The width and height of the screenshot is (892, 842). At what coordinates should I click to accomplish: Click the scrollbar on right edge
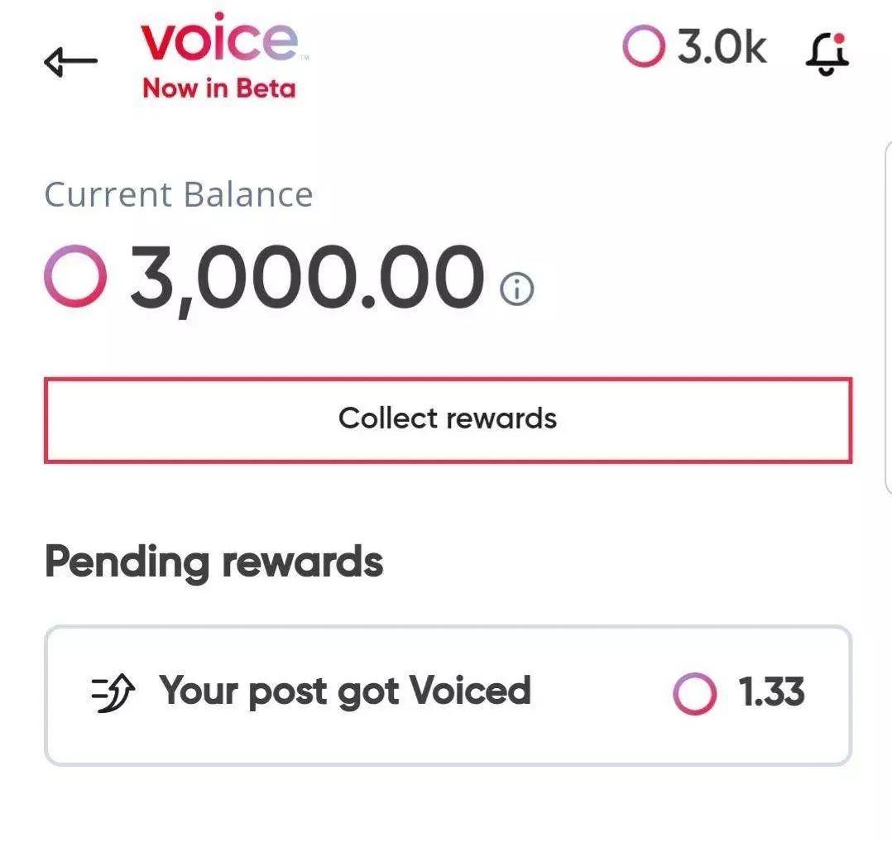coord(887,314)
